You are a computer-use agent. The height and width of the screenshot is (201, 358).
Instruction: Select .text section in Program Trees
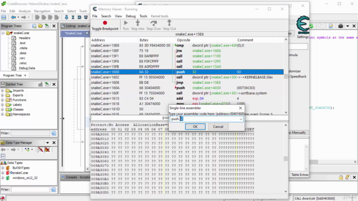(x=22, y=43)
